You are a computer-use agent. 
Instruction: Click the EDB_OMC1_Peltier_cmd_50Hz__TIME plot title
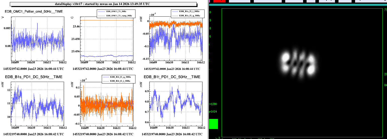(x=34, y=12)
